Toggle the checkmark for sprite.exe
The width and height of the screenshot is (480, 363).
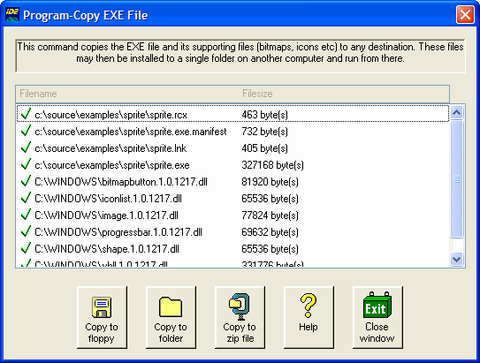pos(26,164)
